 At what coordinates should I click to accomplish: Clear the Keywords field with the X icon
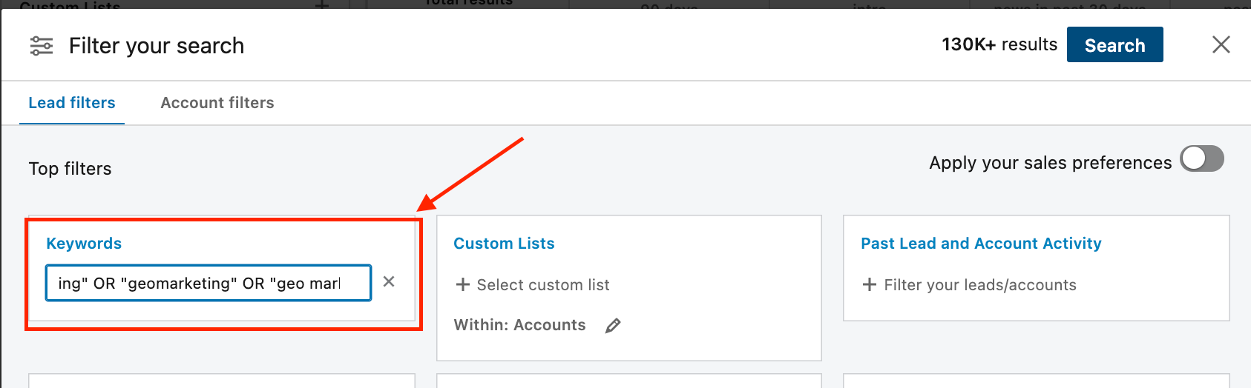click(389, 281)
